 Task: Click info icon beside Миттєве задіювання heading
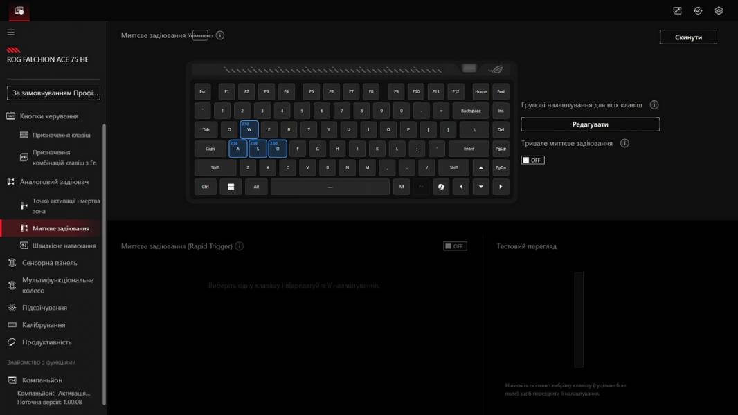click(220, 35)
